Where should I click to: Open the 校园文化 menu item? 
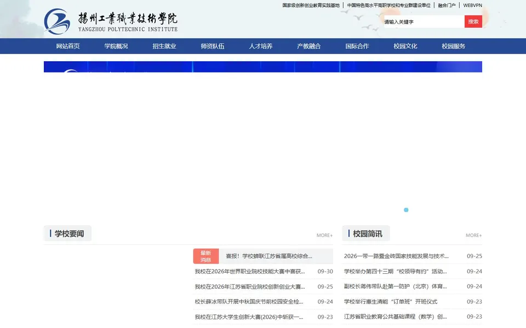point(405,46)
